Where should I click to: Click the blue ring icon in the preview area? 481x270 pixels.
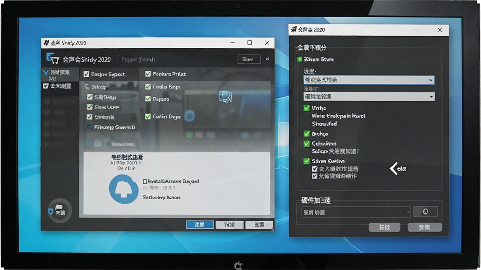(190, 116)
